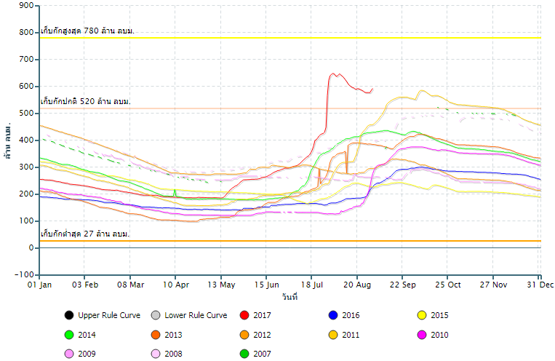555x361 pixels.
Task: Click the black Upper Rule Curve legend circle
Action: pyautogui.click(x=68, y=315)
